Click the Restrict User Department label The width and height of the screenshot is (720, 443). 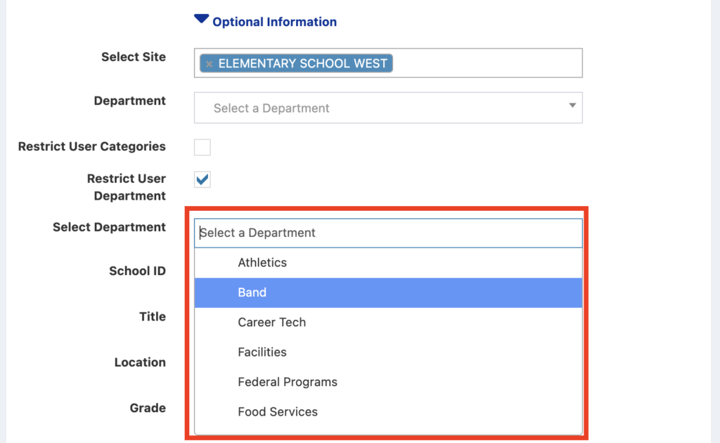tap(127, 187)
